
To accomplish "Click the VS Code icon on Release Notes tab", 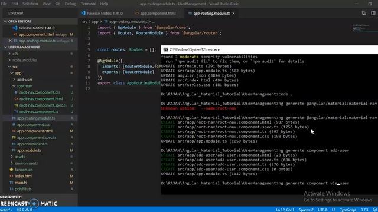I will (83, 13).
